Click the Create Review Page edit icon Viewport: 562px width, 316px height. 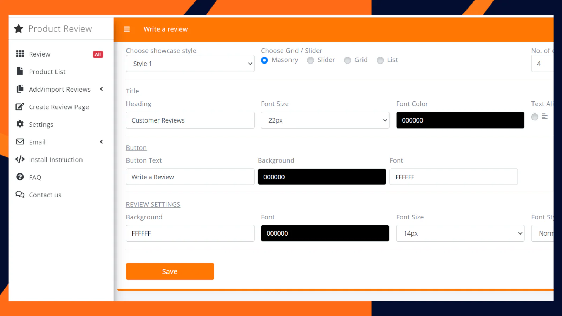[x=20, y=106]
